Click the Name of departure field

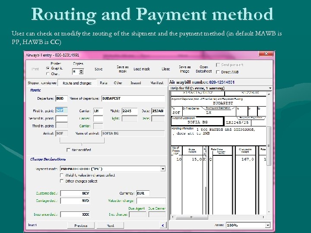click(x=133, y=98)
